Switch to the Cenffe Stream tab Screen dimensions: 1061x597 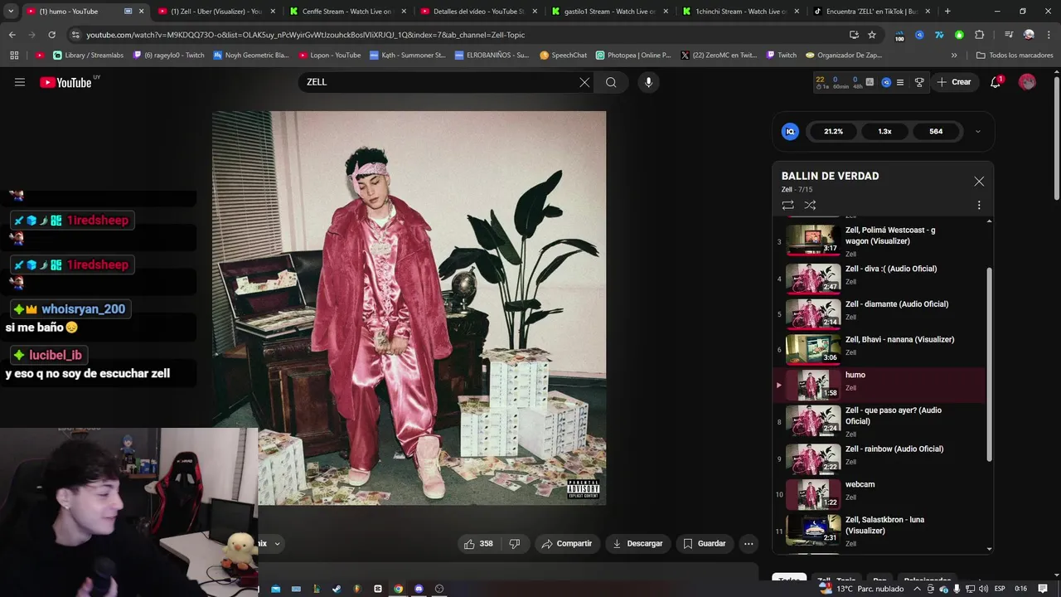point(346,12)
